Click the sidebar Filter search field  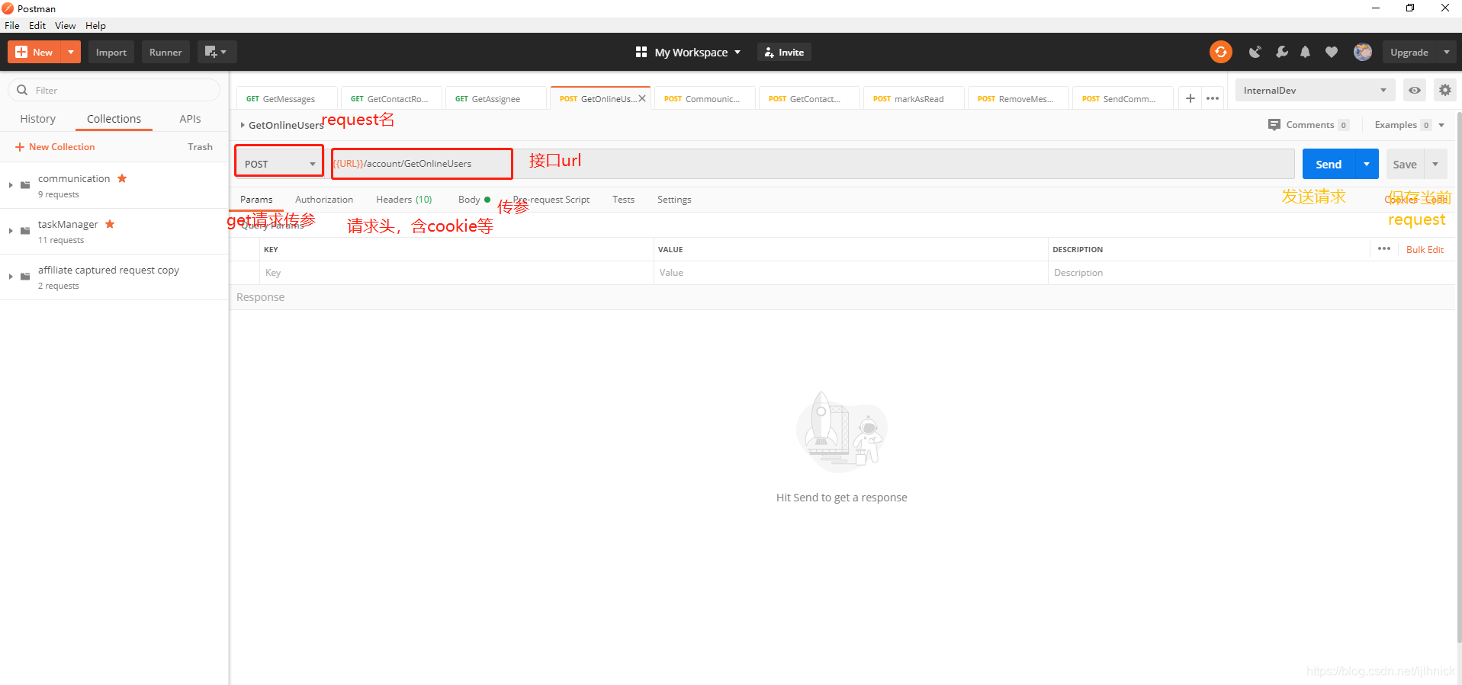pyautogui.click(x=114, y=90)
